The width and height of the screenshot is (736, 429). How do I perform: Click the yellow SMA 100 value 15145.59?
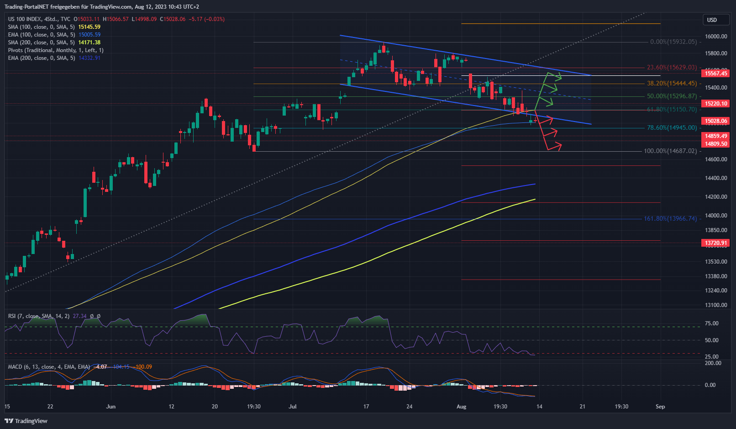pos(89,27)
